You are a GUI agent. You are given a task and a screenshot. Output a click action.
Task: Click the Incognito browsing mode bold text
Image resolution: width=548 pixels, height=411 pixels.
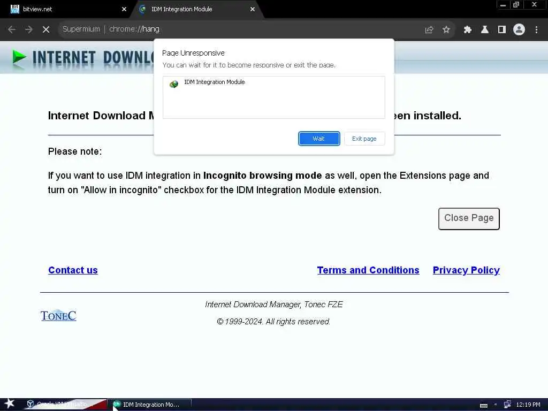coord(262,176)
